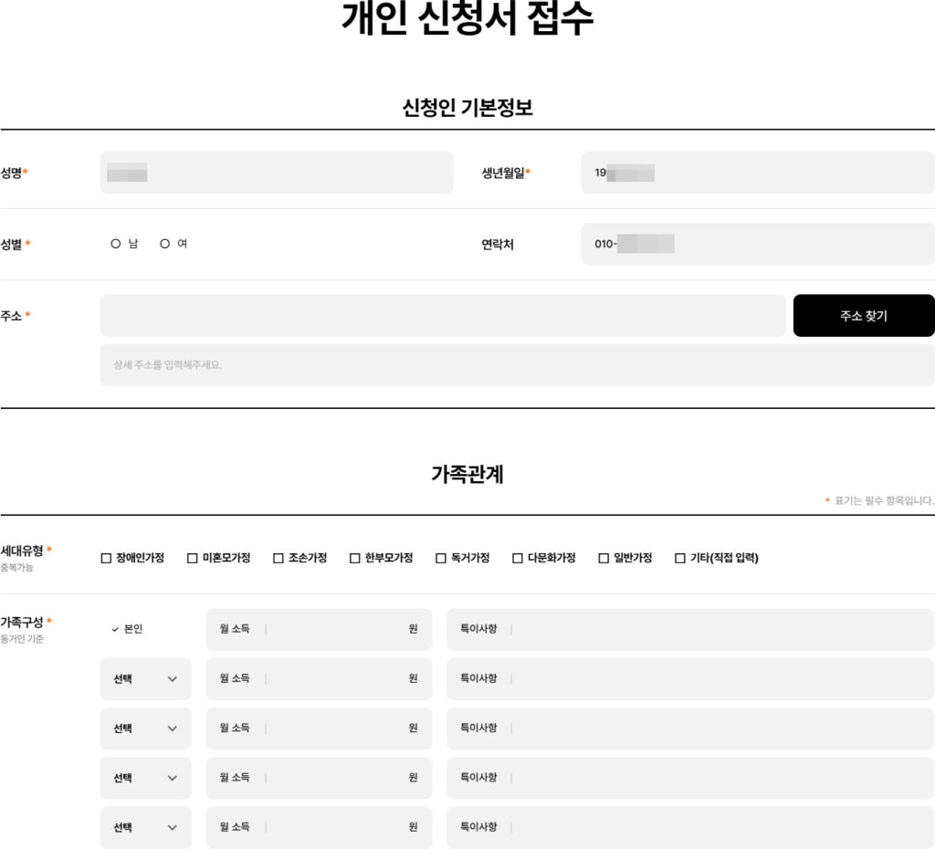
Task: Enable the 한부모가정 checkbox
Action: [x=355, y=558]
